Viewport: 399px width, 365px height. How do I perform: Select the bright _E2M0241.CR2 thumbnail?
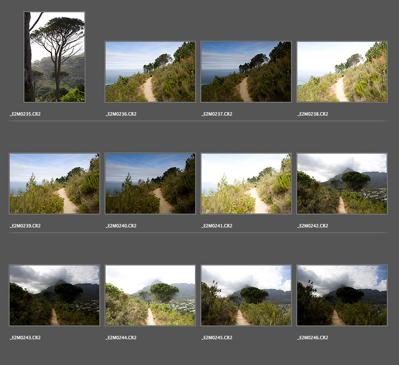[x=246, y=184]
